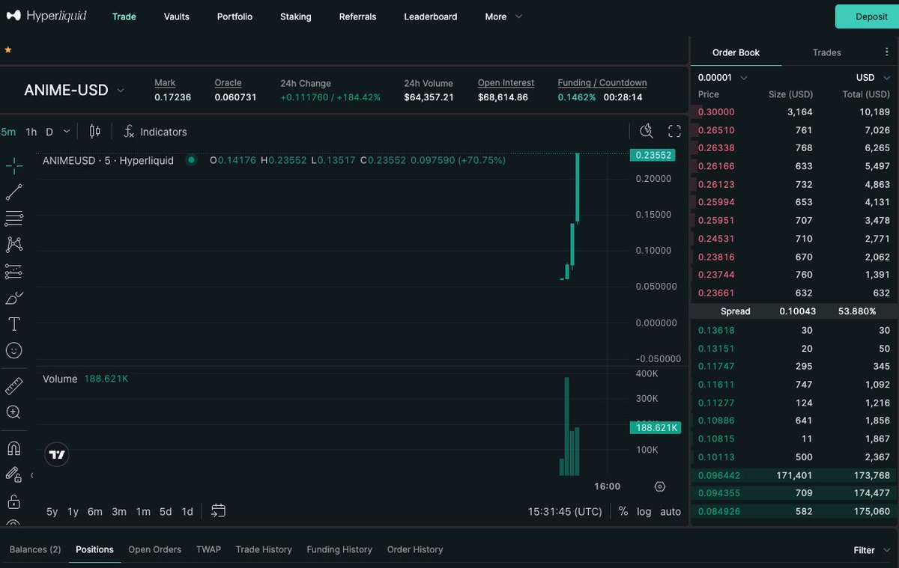Open the Funding History tab
Viewport: 899px width, 568px height.
tap(339, 549)
